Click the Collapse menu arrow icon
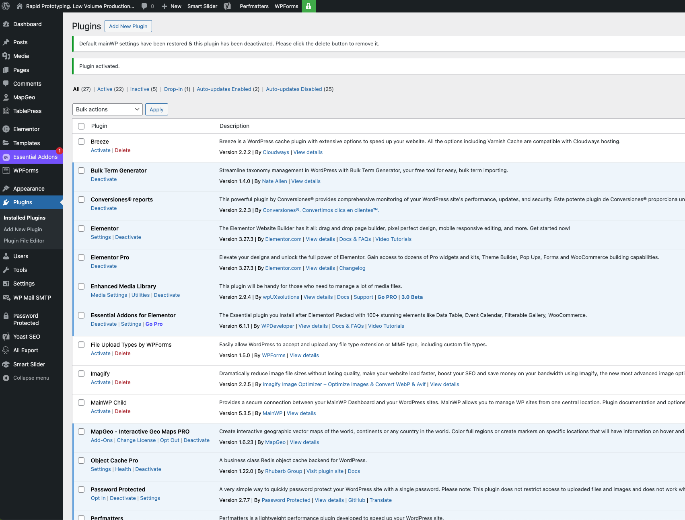This screenshot has height=520, width=685. pyautogui.click(x=6, y=378)
